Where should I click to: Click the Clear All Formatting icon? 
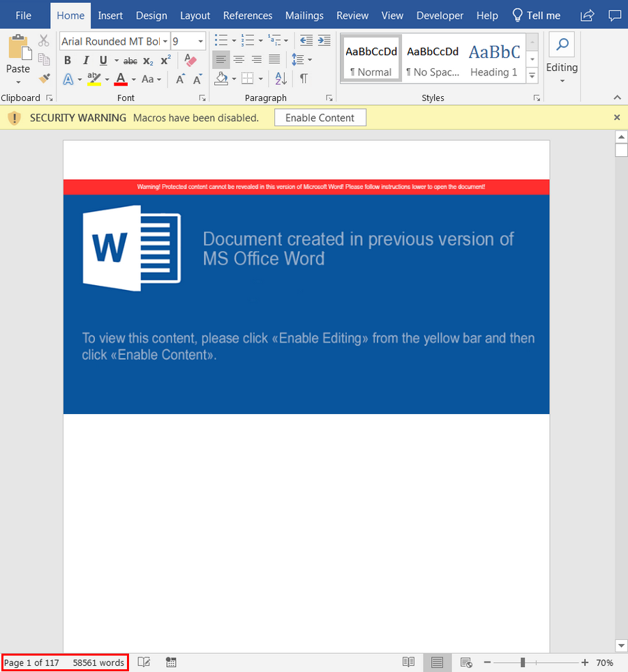[x=190, y=60]
